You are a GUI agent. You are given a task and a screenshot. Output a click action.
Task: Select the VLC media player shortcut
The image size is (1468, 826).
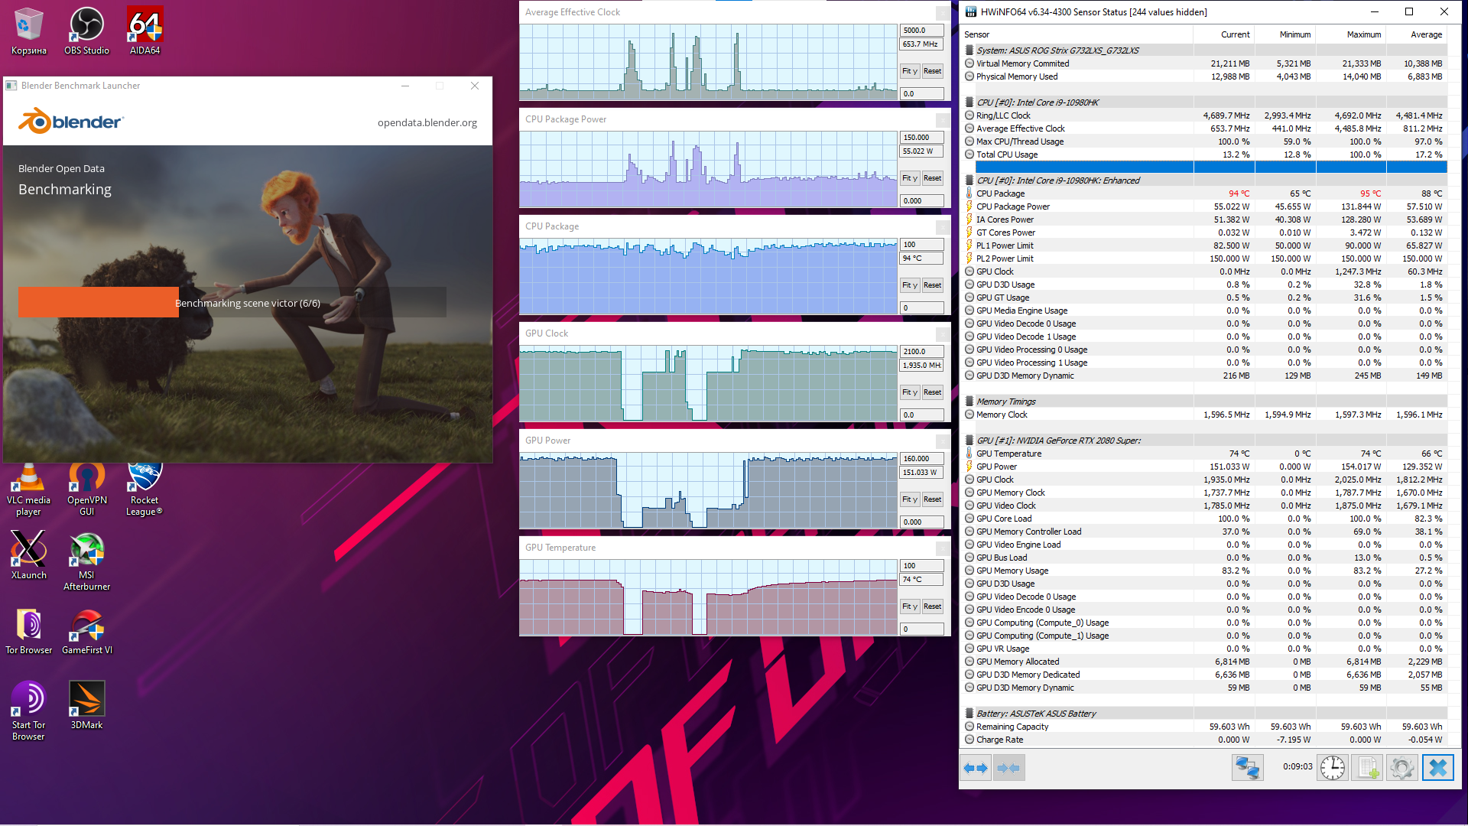tap(28, 489)
